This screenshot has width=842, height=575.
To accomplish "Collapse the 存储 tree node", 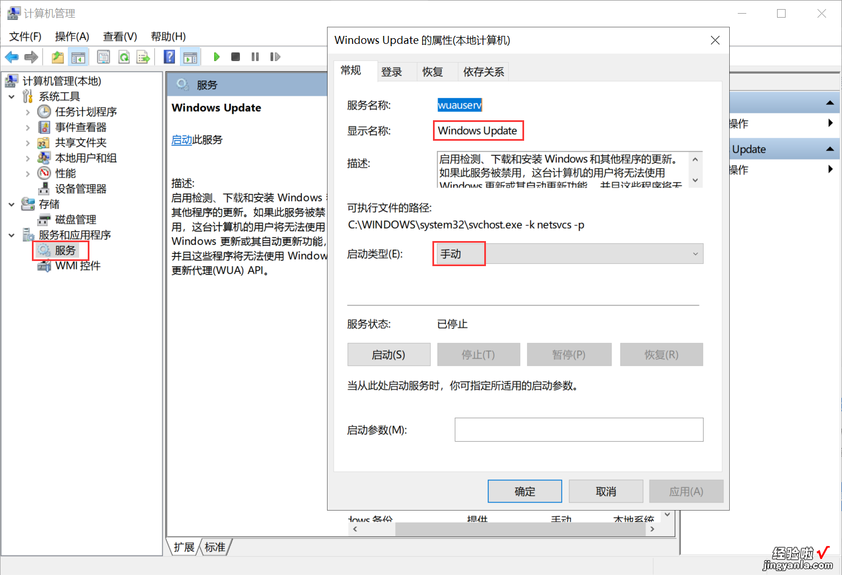I will tap(11, 205).
